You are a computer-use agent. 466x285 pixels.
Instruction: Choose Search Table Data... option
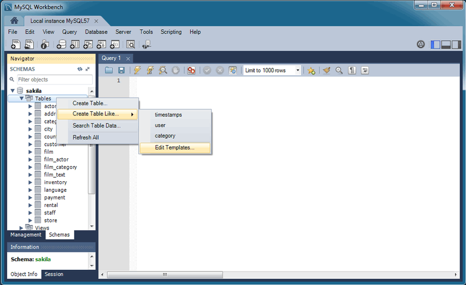click(x=97, y=126)
